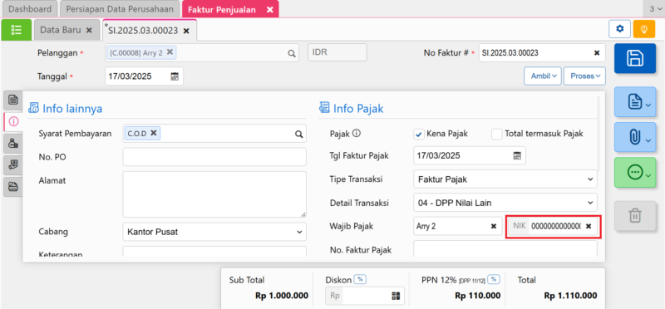Screen dimensions: 665x309
Task: Click the calculator icon in Diskon field
Action: click(x=396, y=296)
